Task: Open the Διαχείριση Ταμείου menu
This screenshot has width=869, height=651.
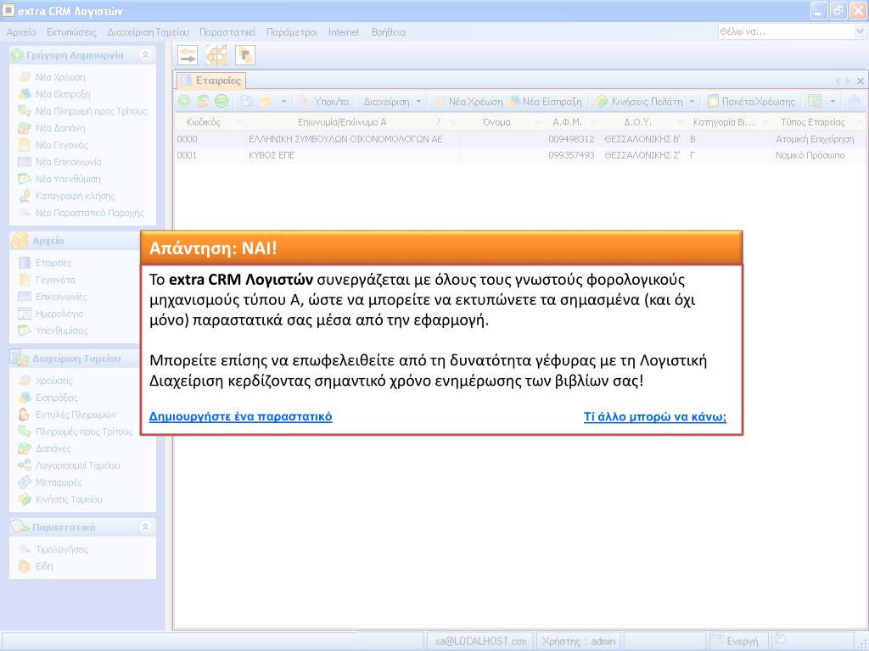Action: pos(148,32)
